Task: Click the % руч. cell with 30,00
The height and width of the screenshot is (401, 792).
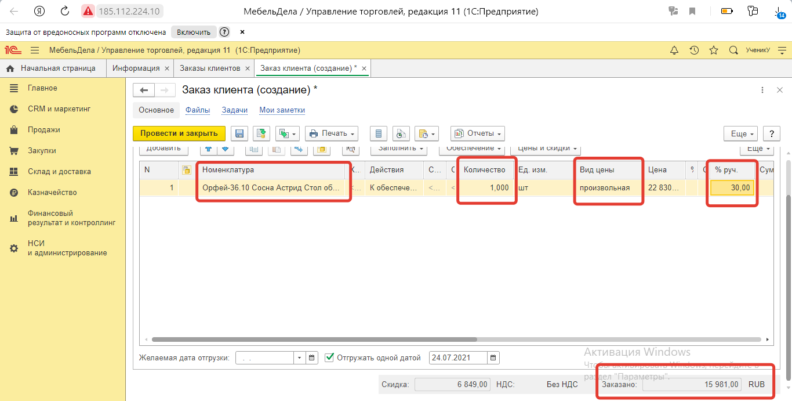Action: click(x=733, y=187)
